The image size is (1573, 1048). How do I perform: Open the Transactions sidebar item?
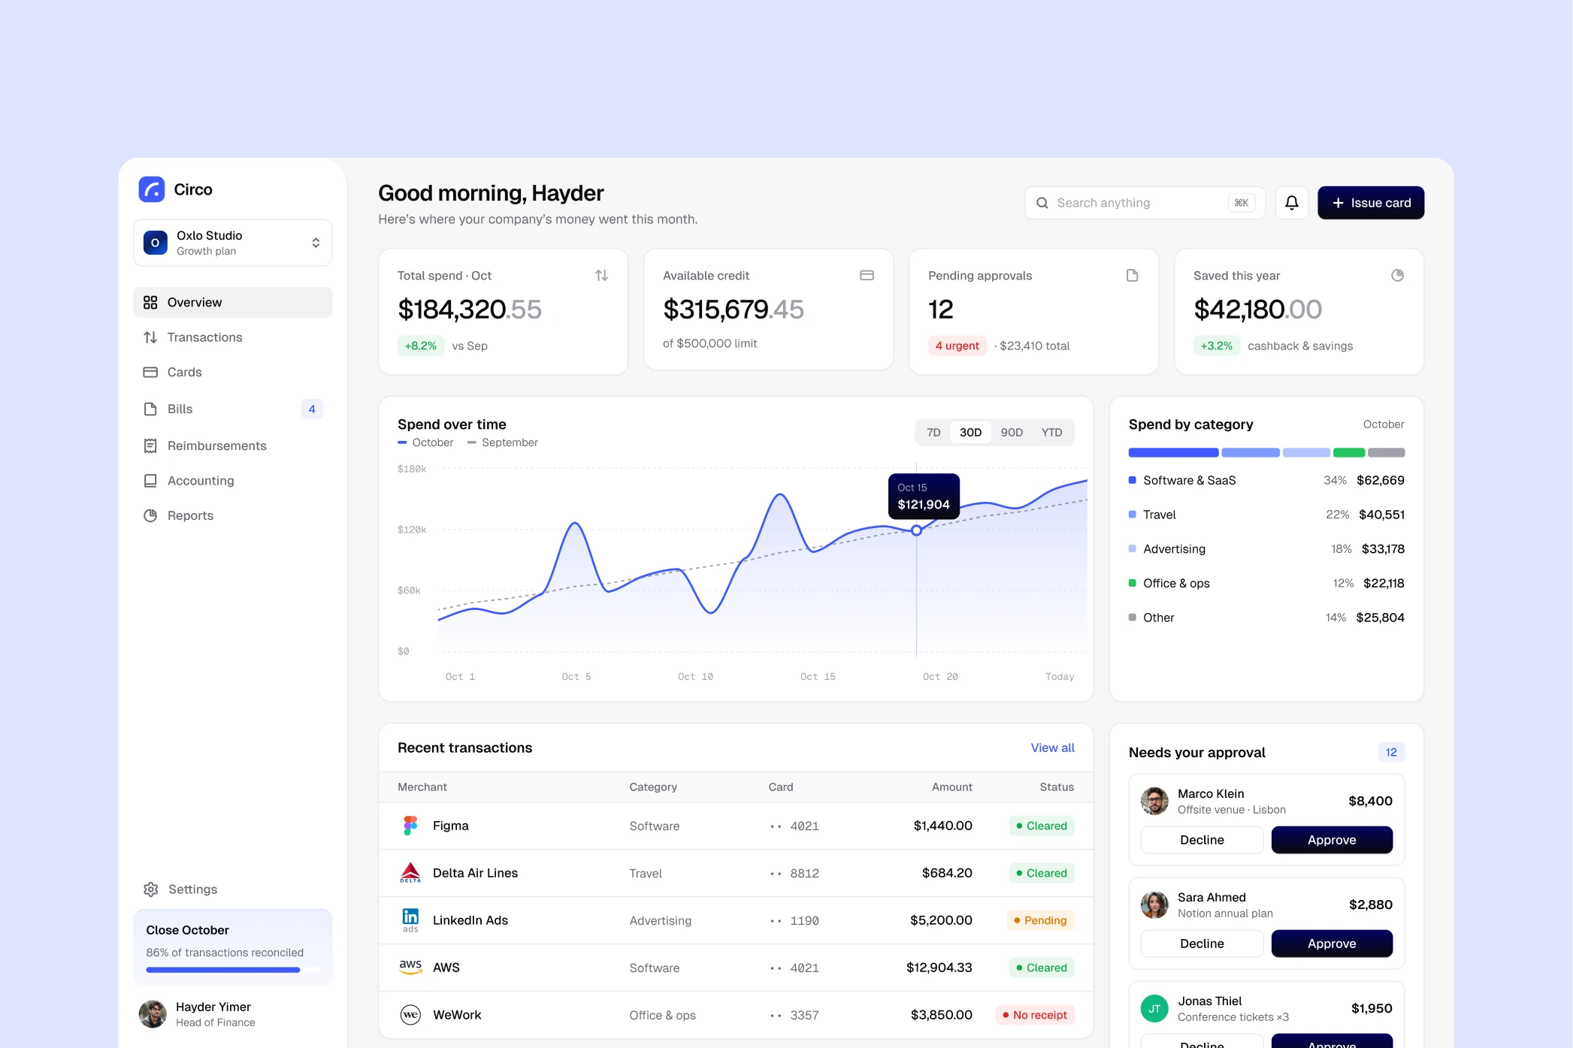233,337
